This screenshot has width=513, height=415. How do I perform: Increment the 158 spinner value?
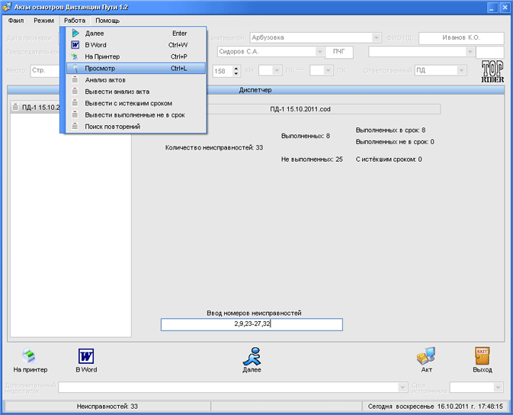tap(236, 68)
